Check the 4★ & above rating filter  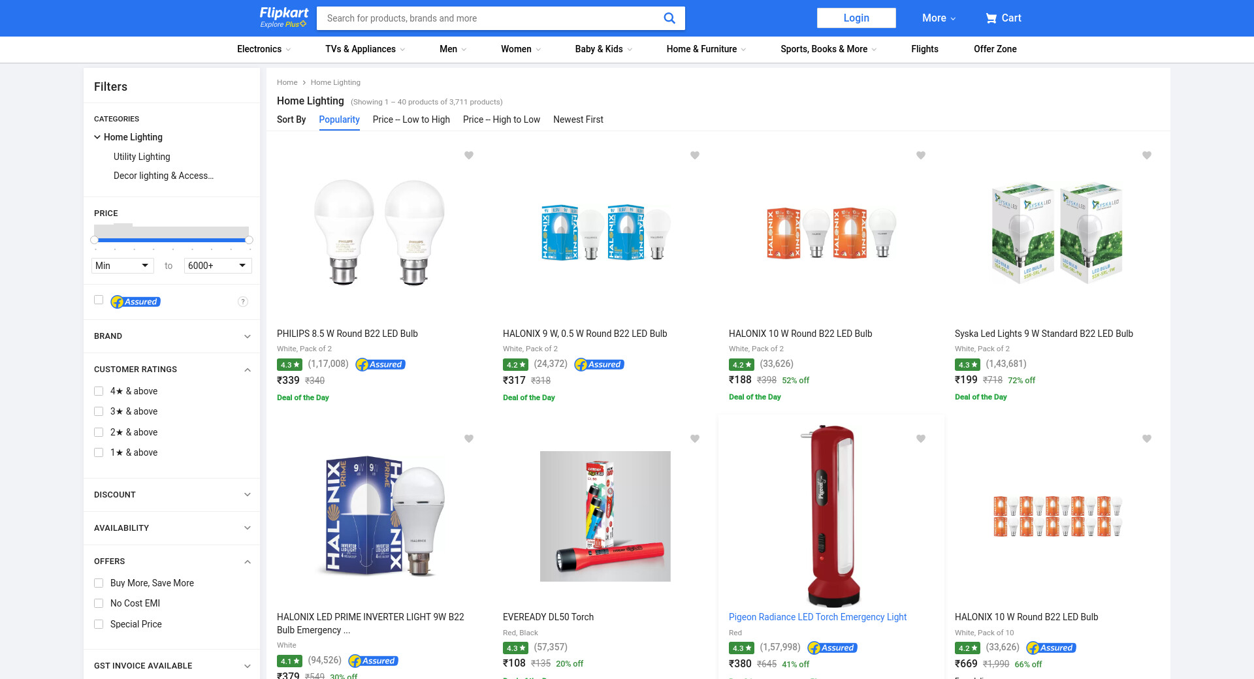[x=99, y=391]
